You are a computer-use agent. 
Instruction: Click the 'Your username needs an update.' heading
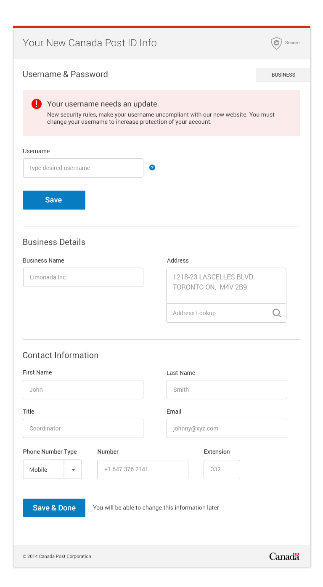[x=103, y=104]
